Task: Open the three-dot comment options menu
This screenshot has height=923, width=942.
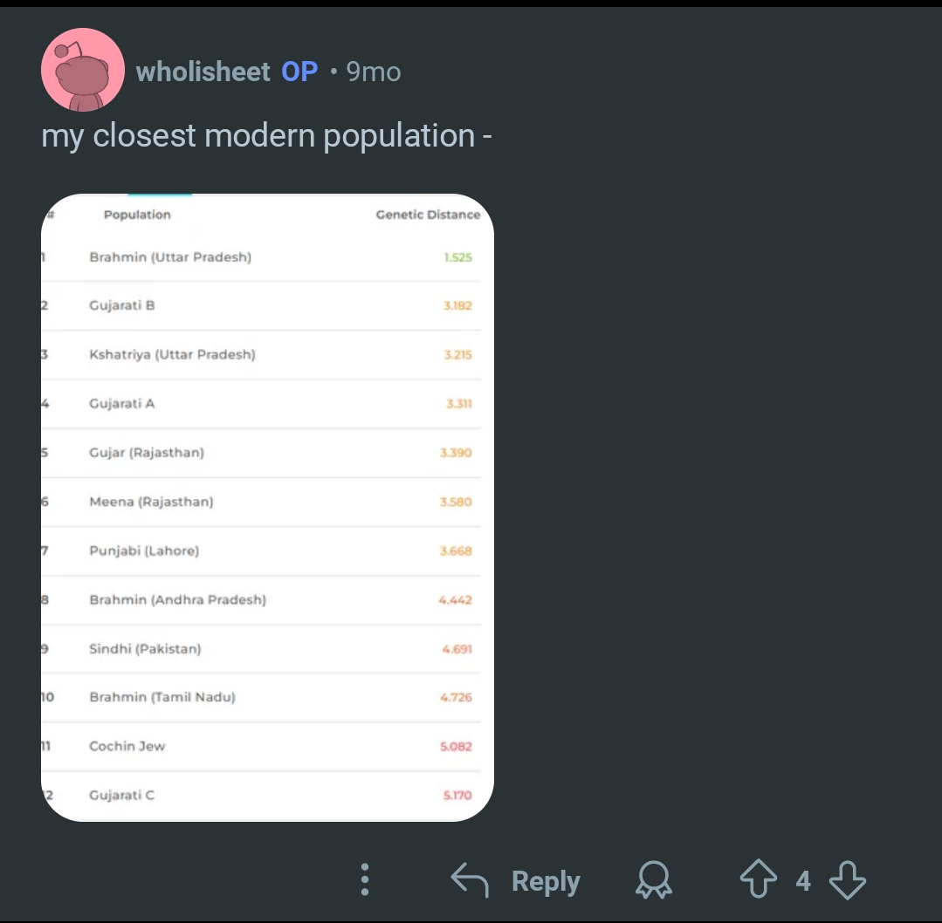Action: [x=366, y=880]
